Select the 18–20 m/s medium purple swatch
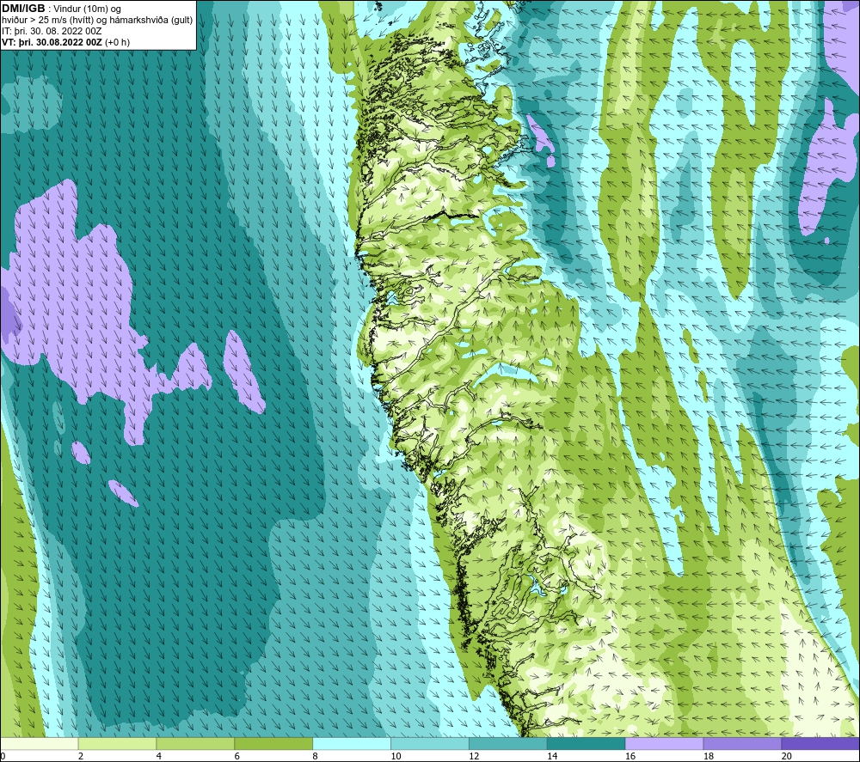The height and width of the screenshot is (762, 860). (743, 743)
